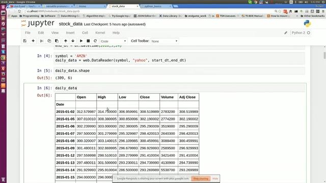Viewport: 326px width, 183px height.
Task: Open the Cell Toolbar None dropdown
Action: pos(164,41)
